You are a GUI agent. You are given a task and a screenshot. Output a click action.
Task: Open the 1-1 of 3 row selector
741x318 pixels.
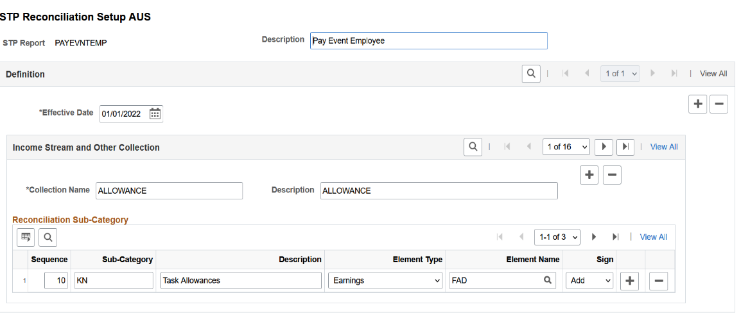click(x=557, y=237)
